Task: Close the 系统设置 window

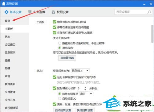Action: pyautogui.click(x=151, y=4)
